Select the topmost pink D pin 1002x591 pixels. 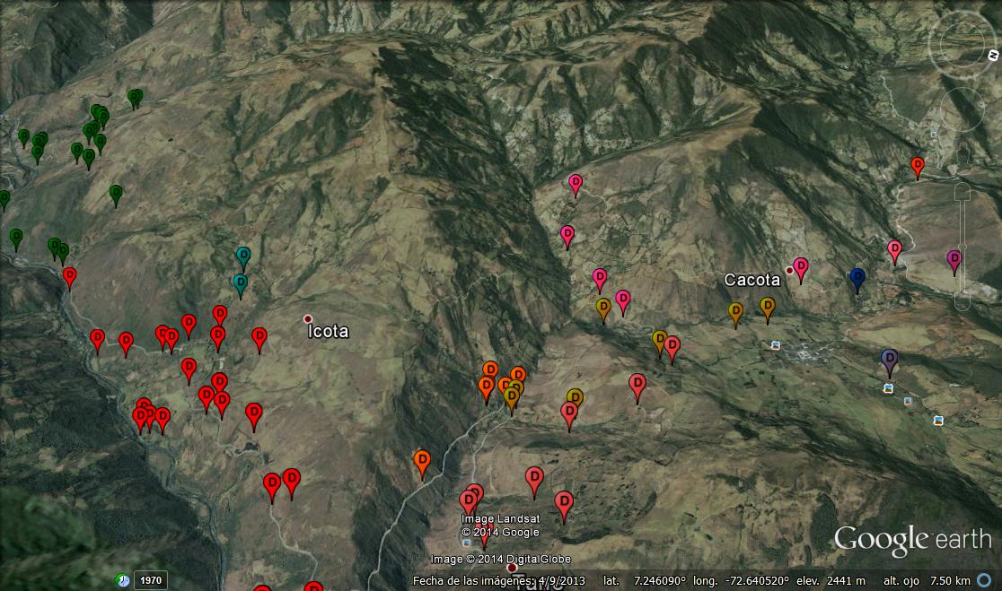(x=576, y=183)
